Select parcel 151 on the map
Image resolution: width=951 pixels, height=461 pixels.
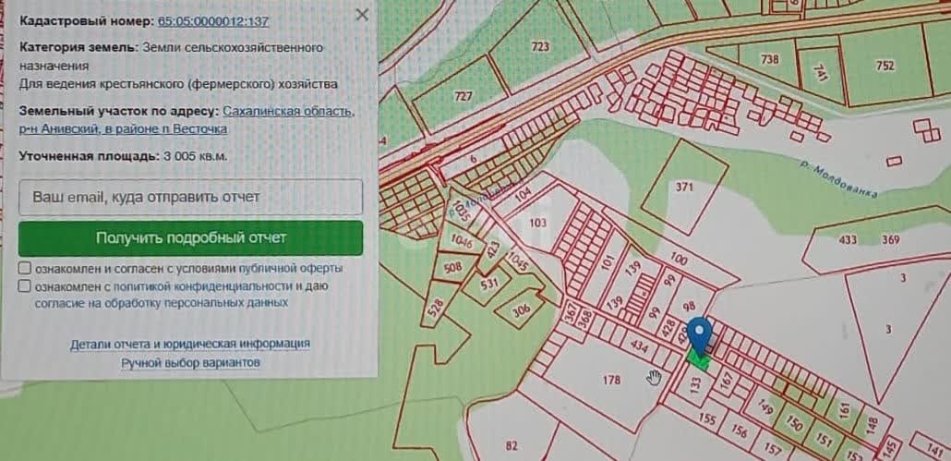click(x=824, y=441)
